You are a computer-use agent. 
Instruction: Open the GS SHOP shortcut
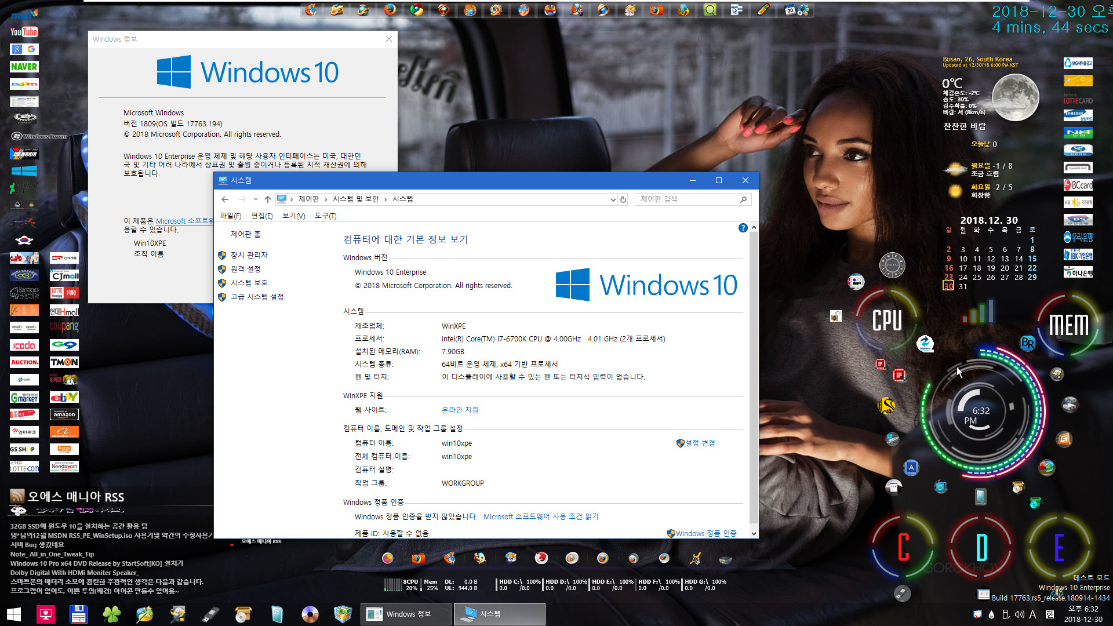pos(24,449)
